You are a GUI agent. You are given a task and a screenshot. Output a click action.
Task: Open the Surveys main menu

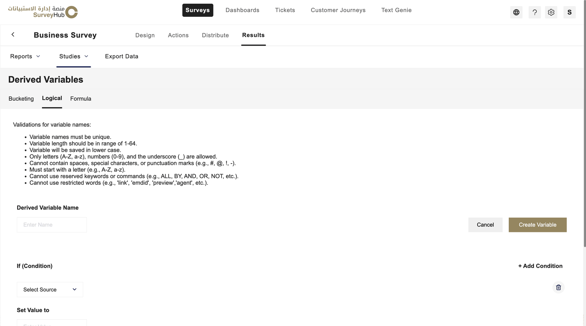[198, 10]
